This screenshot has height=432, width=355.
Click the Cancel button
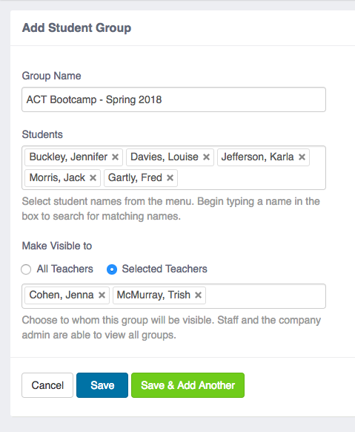pos(47,385)
